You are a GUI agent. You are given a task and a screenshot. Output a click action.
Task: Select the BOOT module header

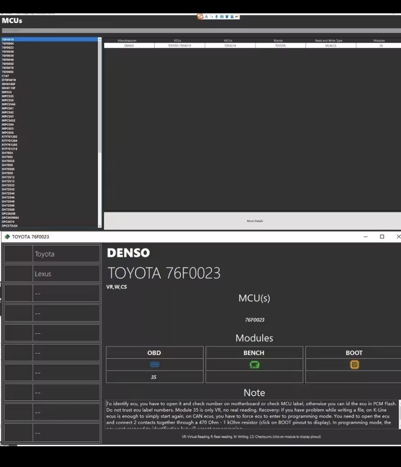pyautogui.click(x=354, y=353)
